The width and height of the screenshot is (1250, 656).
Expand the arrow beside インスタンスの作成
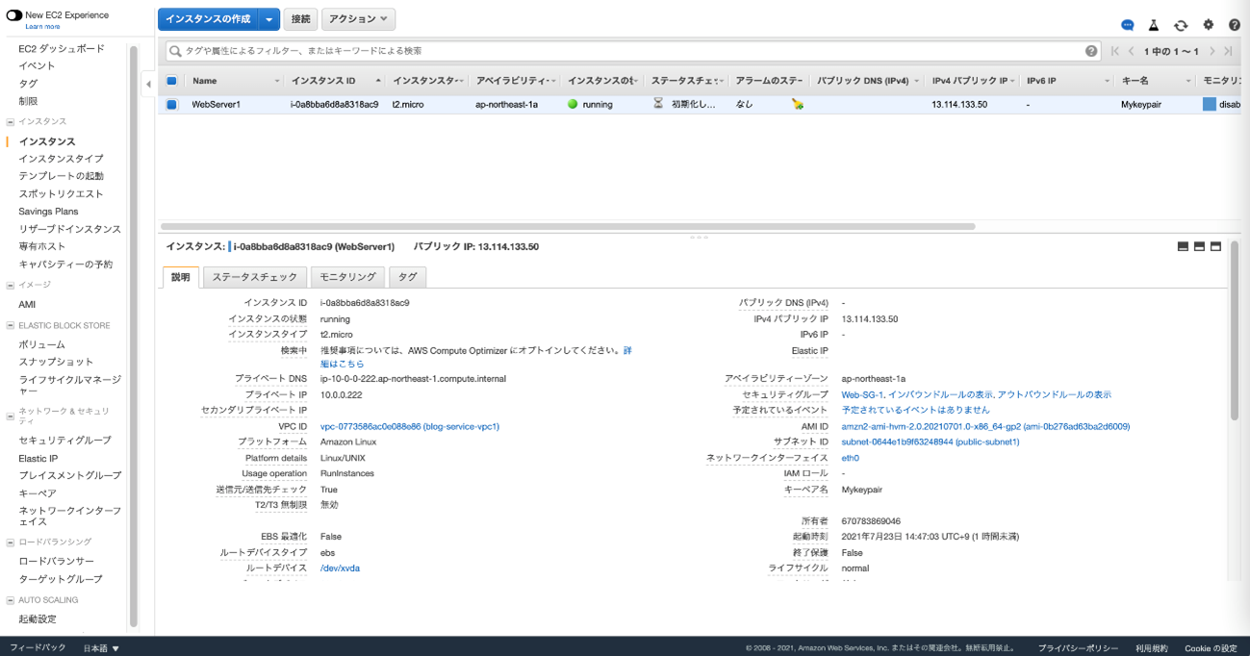pyautogui.click(x=270, y=19)
